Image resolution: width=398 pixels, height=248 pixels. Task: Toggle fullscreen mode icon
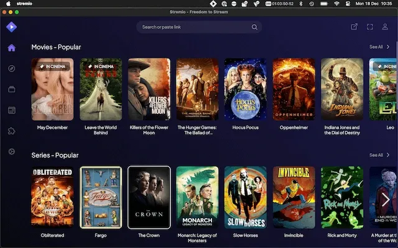pyautogui.click(x=370, y=27)
